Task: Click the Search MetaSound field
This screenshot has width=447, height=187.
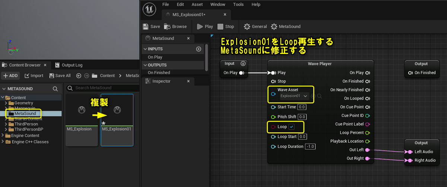Action: [x=102, y=88]
